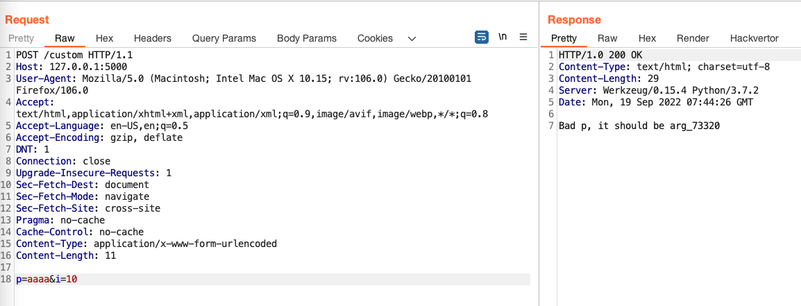
Task: Go to the Request Headers tab
Action: (153, 38)
